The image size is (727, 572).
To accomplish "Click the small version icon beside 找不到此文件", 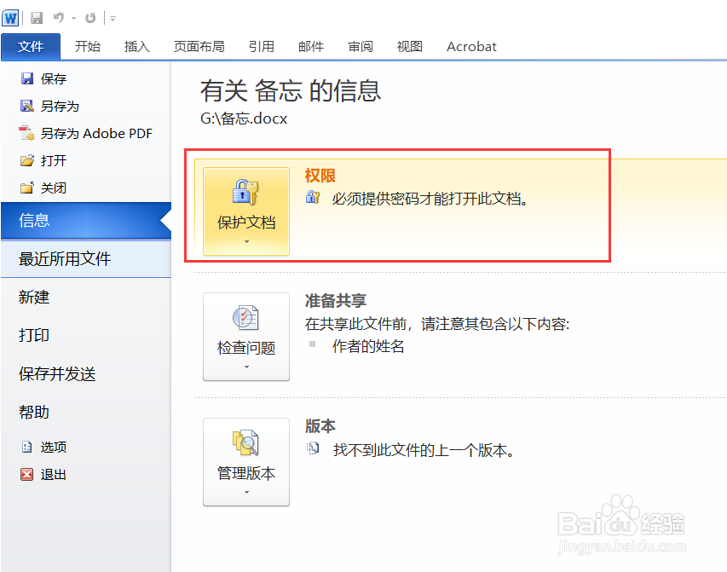I will click(313, 448).
